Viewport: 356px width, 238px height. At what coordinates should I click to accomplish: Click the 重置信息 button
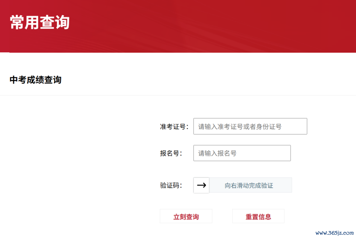tap(258, 216)
